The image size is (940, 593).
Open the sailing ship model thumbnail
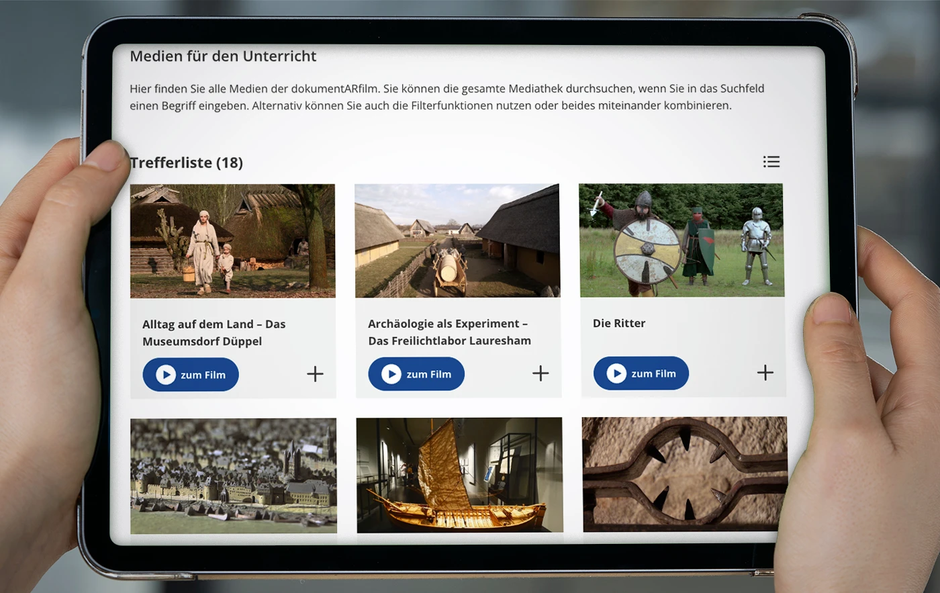pos(460,475)
